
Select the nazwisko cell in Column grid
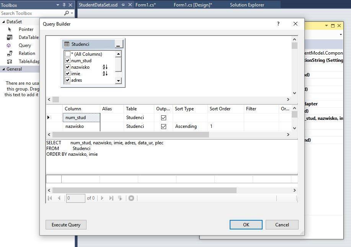tap(82, 126)
